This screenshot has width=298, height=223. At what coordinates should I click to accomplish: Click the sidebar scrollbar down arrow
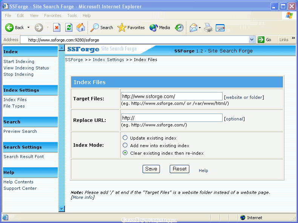pyautogui.click(x=62, y=209)
